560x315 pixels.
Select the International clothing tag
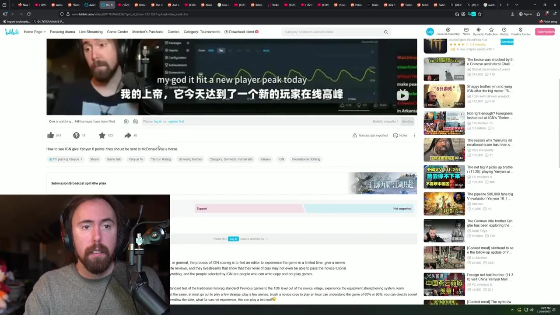point(306,159)
